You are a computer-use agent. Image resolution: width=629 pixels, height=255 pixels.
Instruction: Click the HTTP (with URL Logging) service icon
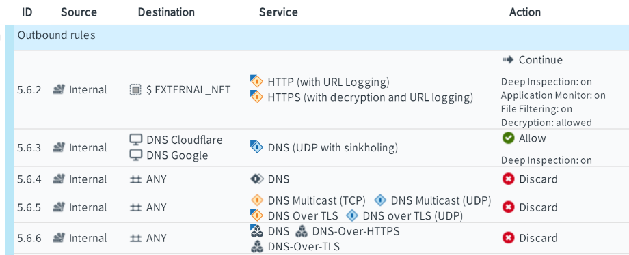pos(257,82)
